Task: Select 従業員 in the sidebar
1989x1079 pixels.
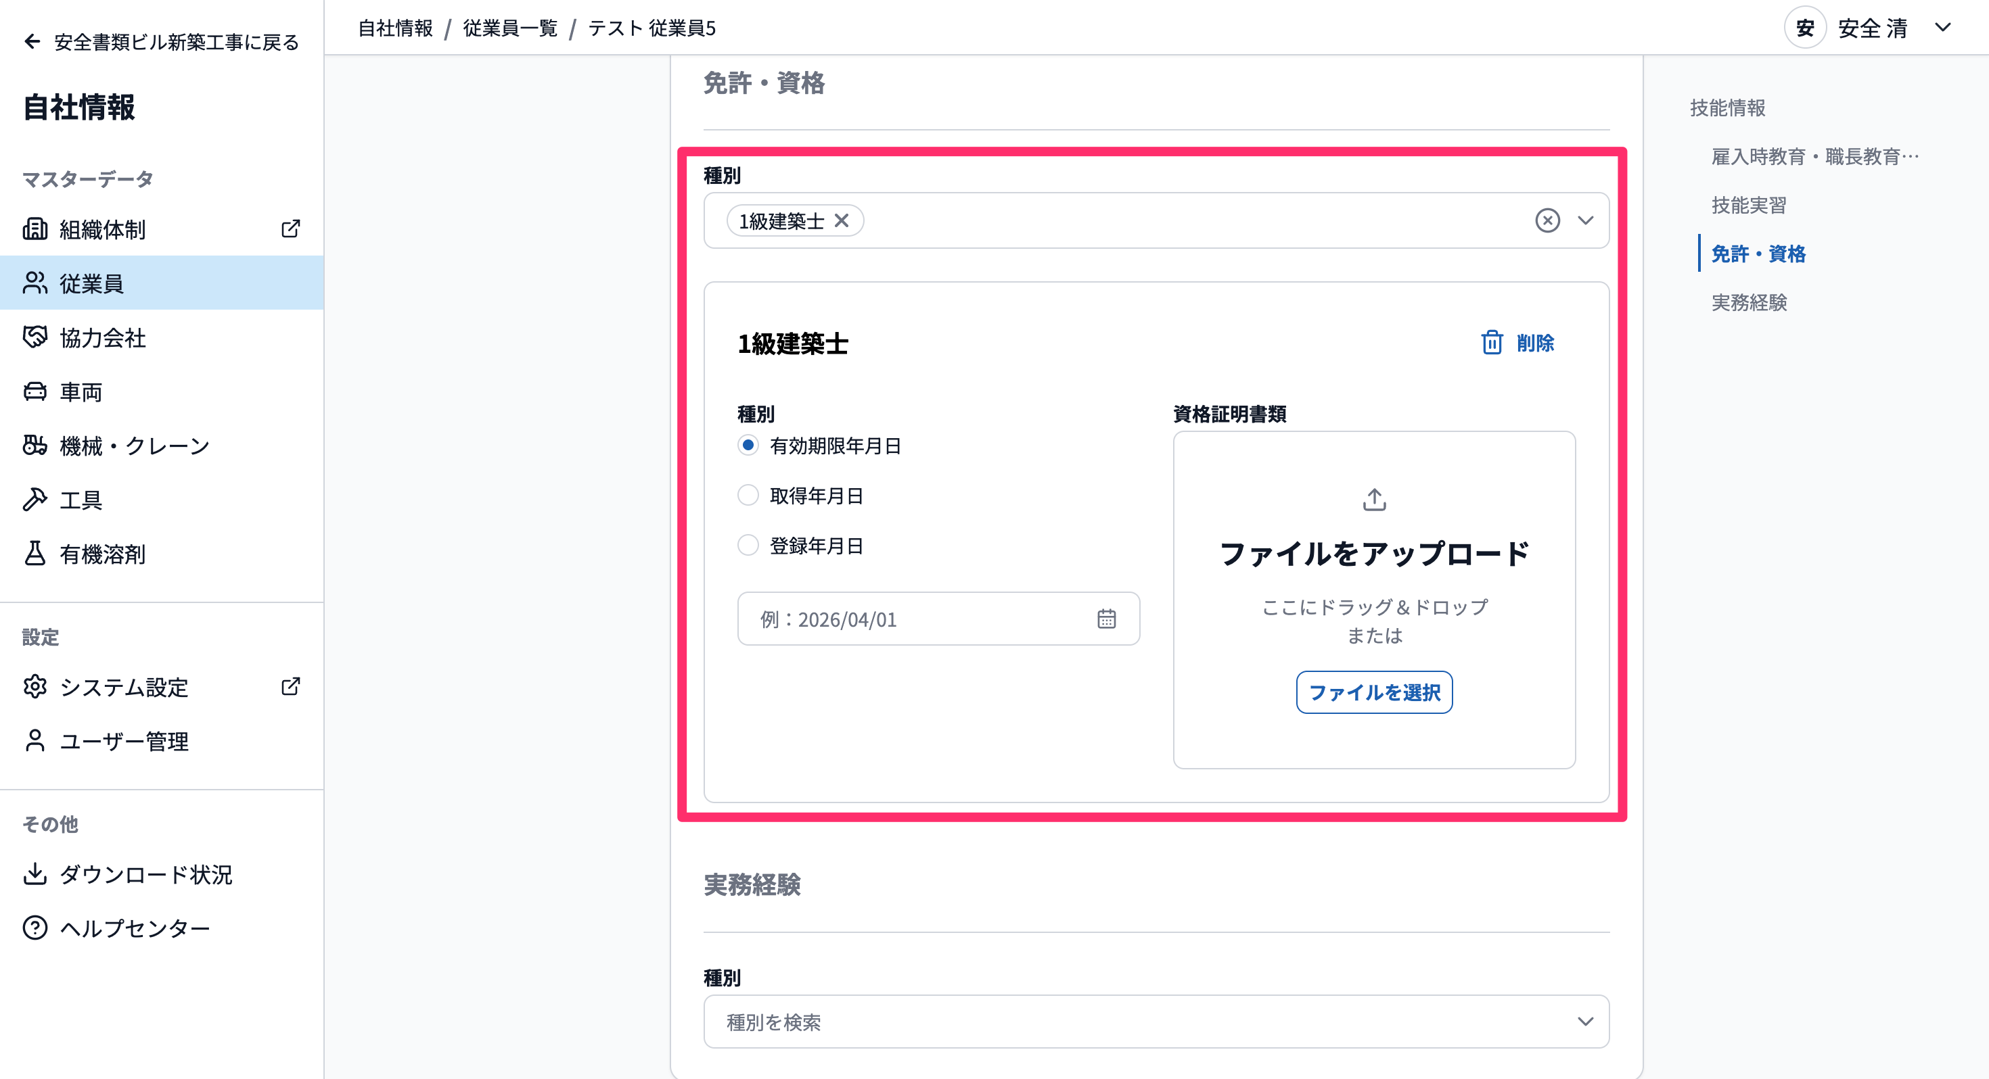Action: pos(162,283)
